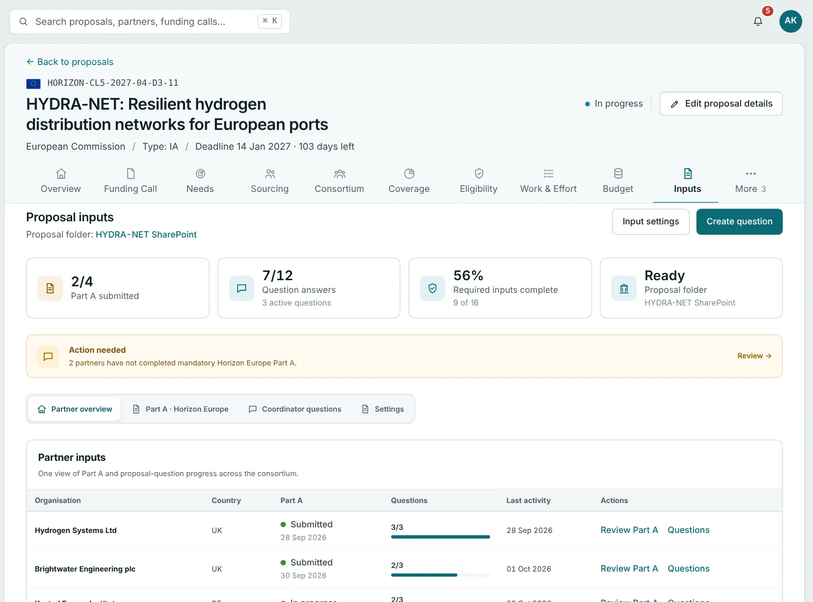Review Part A for Brightwater Engineering plc
This screenshot has height=602, width=813.
(629, 568)
